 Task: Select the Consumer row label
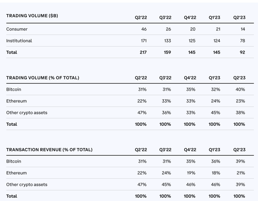17,29
